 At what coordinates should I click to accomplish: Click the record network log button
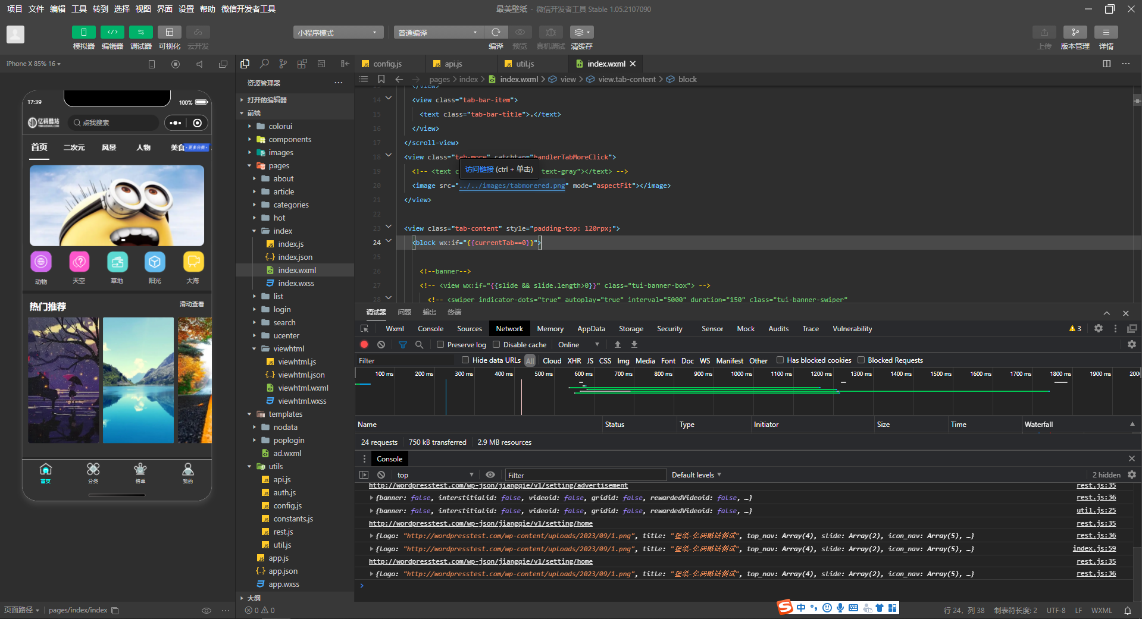click(364, 344)
